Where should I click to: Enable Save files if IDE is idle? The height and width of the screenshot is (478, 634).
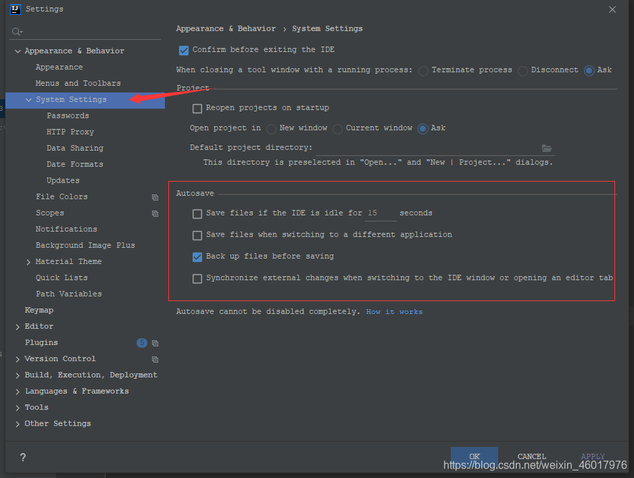[197, 213]
